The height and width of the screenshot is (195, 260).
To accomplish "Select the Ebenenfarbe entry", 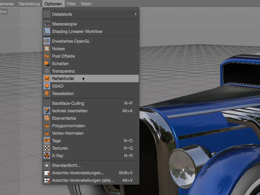I will pos(91,118).
